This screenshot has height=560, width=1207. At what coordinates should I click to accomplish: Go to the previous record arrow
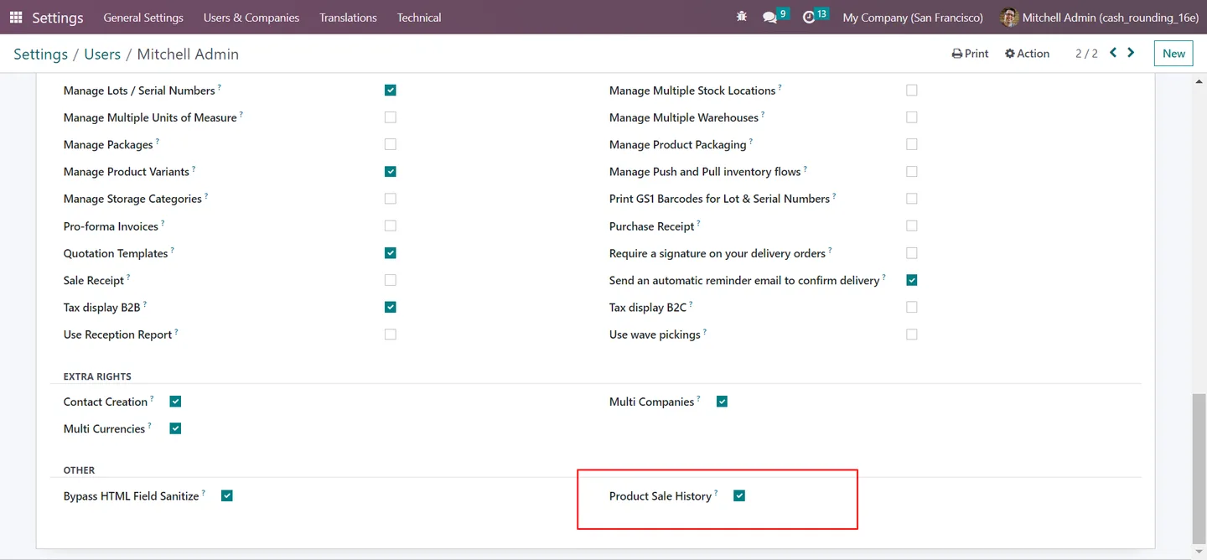[1113, 53]
